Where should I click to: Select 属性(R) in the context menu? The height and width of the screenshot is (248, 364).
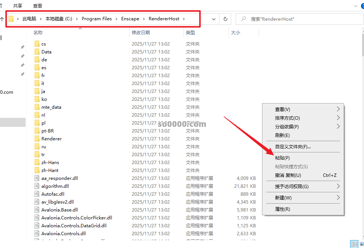[282, 209]
